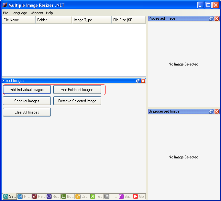
Task: Click the pin icon on Unprocessed Image panel
Action: click(x=211, y=111)
